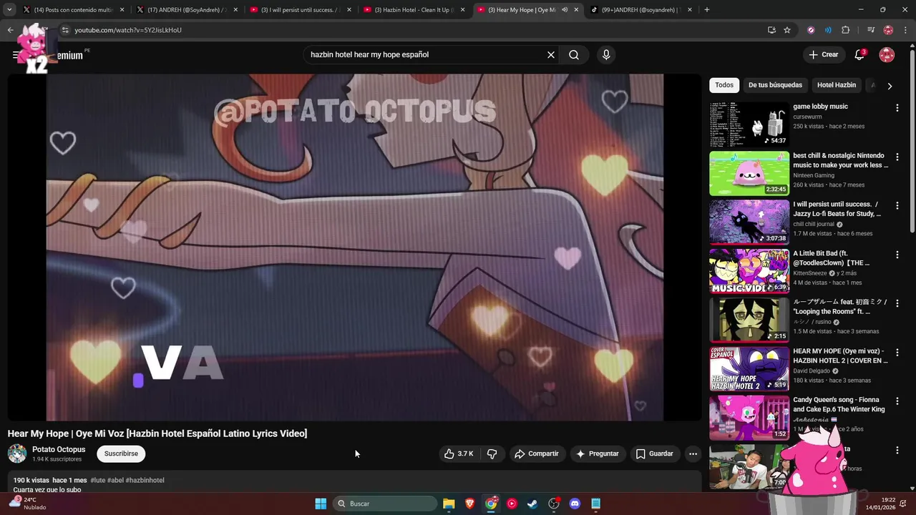Open Brave browser from taskbar
This screenshot has width=916, height=515.
[x=469, y=504]
